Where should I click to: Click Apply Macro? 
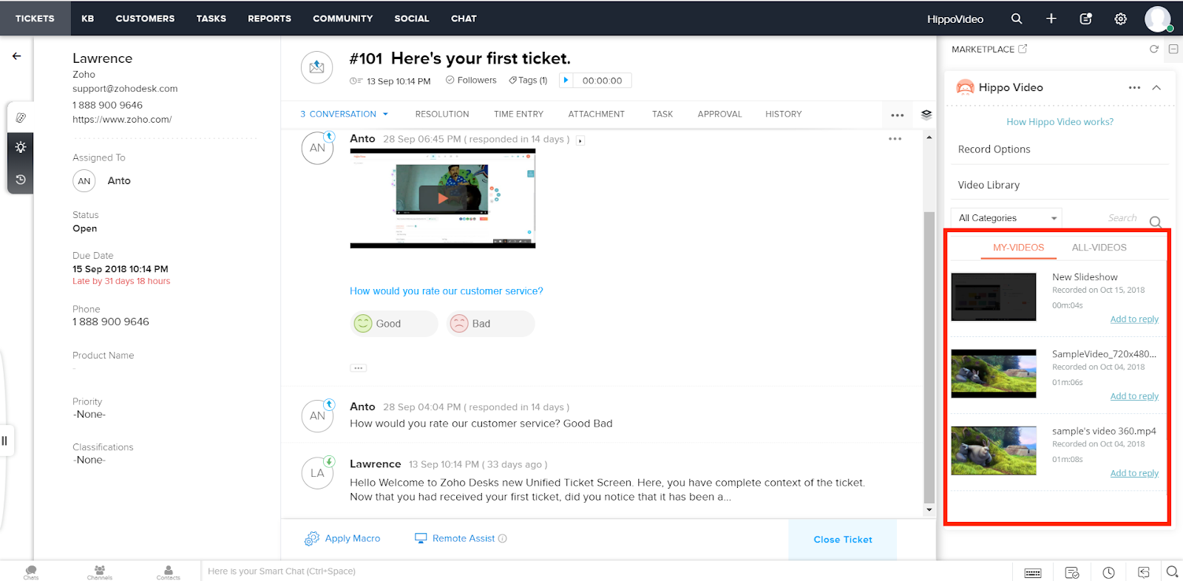[342, 539]
